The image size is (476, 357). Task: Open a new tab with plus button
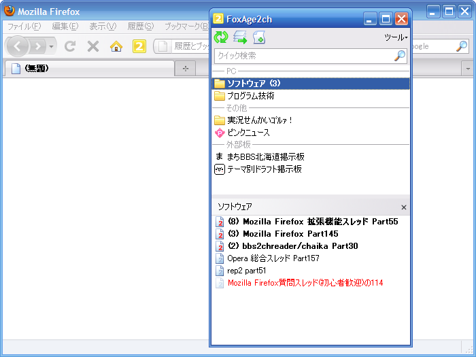tap(186, 69)
